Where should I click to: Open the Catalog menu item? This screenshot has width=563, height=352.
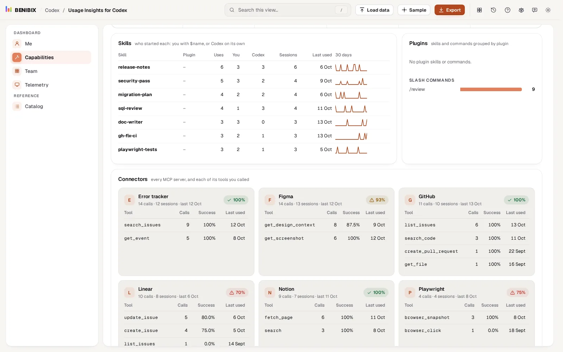pyautogui.click(x=51, y=106)
